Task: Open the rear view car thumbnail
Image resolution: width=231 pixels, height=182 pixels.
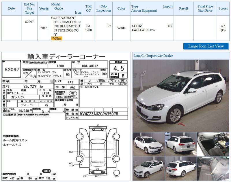Action: click(x=181, y=144)
